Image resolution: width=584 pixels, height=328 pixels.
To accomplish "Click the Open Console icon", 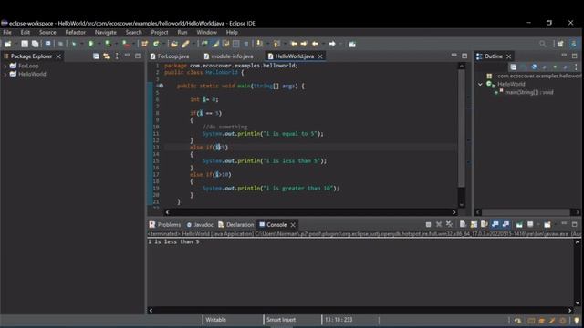I will (547, 225).
